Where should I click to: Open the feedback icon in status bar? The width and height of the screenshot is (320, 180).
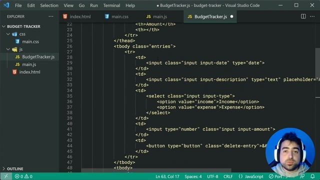302,176
